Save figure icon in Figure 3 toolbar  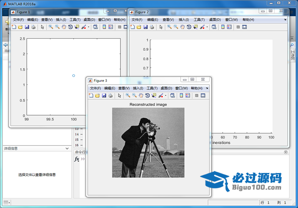104,95
